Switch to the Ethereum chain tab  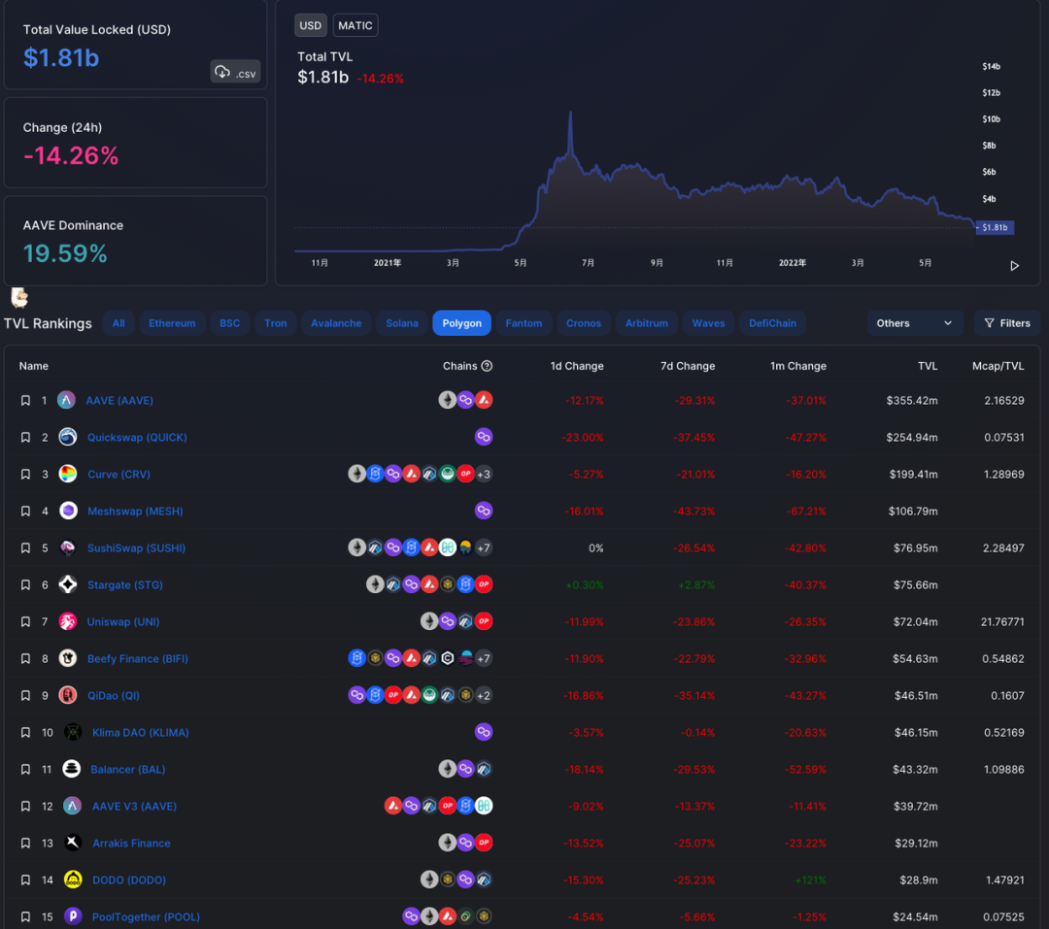(172, 323)
